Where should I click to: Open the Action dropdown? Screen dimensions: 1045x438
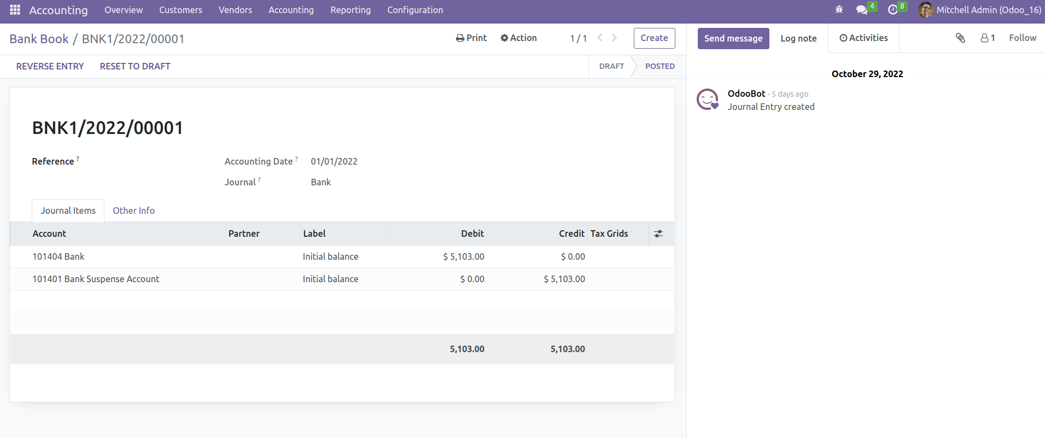point(518,38)
